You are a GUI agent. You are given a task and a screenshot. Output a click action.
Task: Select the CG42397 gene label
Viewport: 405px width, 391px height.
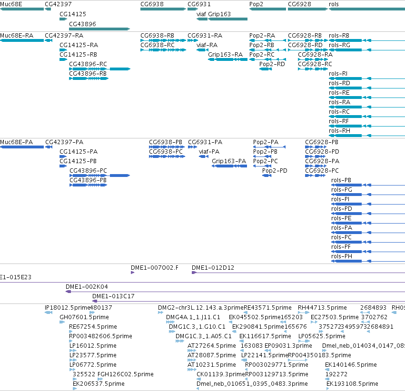58,4
